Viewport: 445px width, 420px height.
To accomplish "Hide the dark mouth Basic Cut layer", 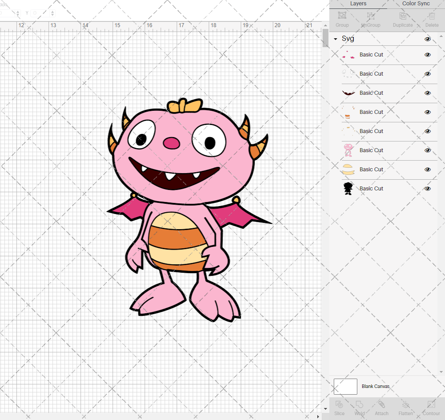I will tap(427, 93).
